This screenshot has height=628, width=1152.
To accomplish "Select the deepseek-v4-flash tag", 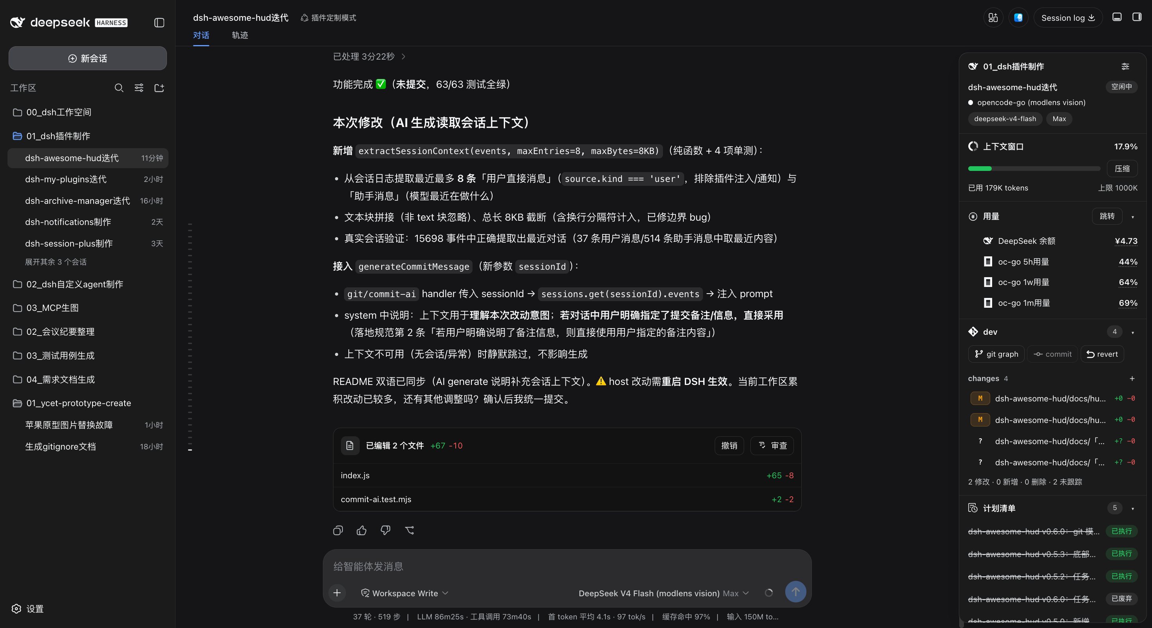I will point(1005,118).
